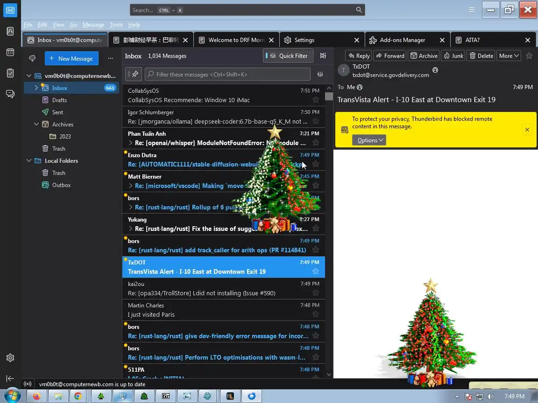Launch Firefox from the taskbar
538x403 pixels.
[x=36, y=396]
